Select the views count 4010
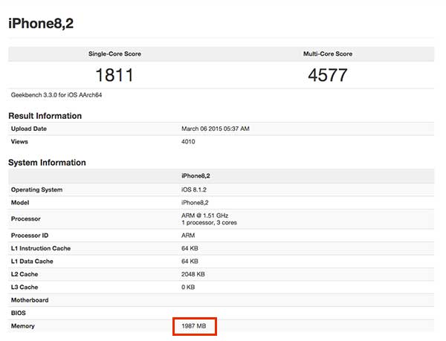446x341 pixels. [188, 141]
